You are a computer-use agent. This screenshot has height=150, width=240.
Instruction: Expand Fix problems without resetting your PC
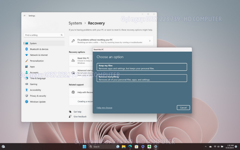coord(111,41)
